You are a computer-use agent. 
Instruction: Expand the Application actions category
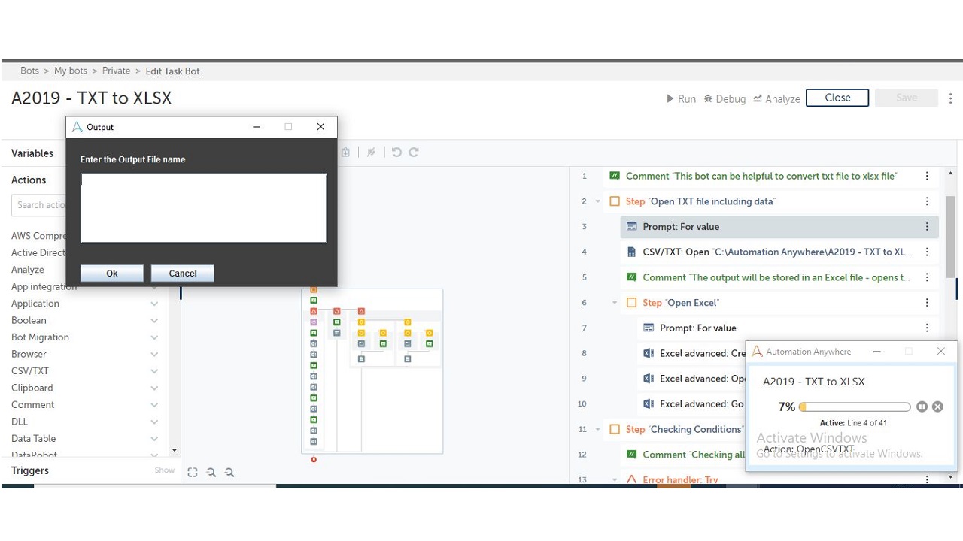(x=154, y=304)
